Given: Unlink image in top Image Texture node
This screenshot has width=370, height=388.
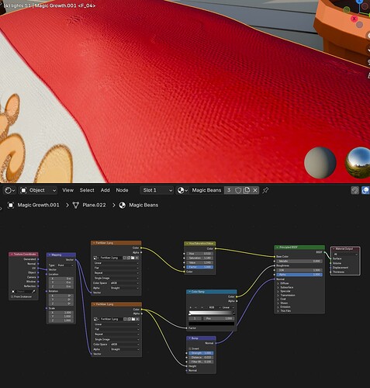Looking at the screenshot, I should pos(137,258).
